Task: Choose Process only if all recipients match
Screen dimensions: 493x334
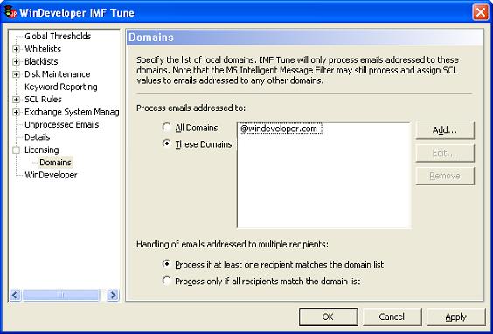Action: click(166, 280)
